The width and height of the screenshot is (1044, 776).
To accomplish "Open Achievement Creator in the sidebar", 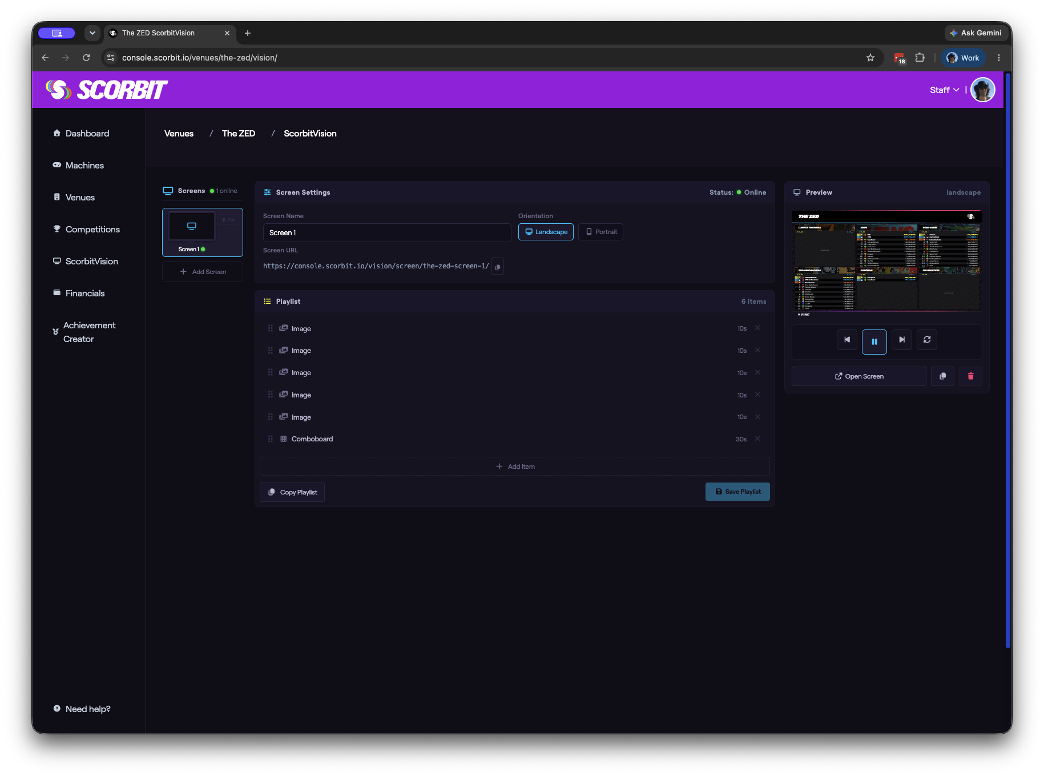I will click(x=84, y=332).
